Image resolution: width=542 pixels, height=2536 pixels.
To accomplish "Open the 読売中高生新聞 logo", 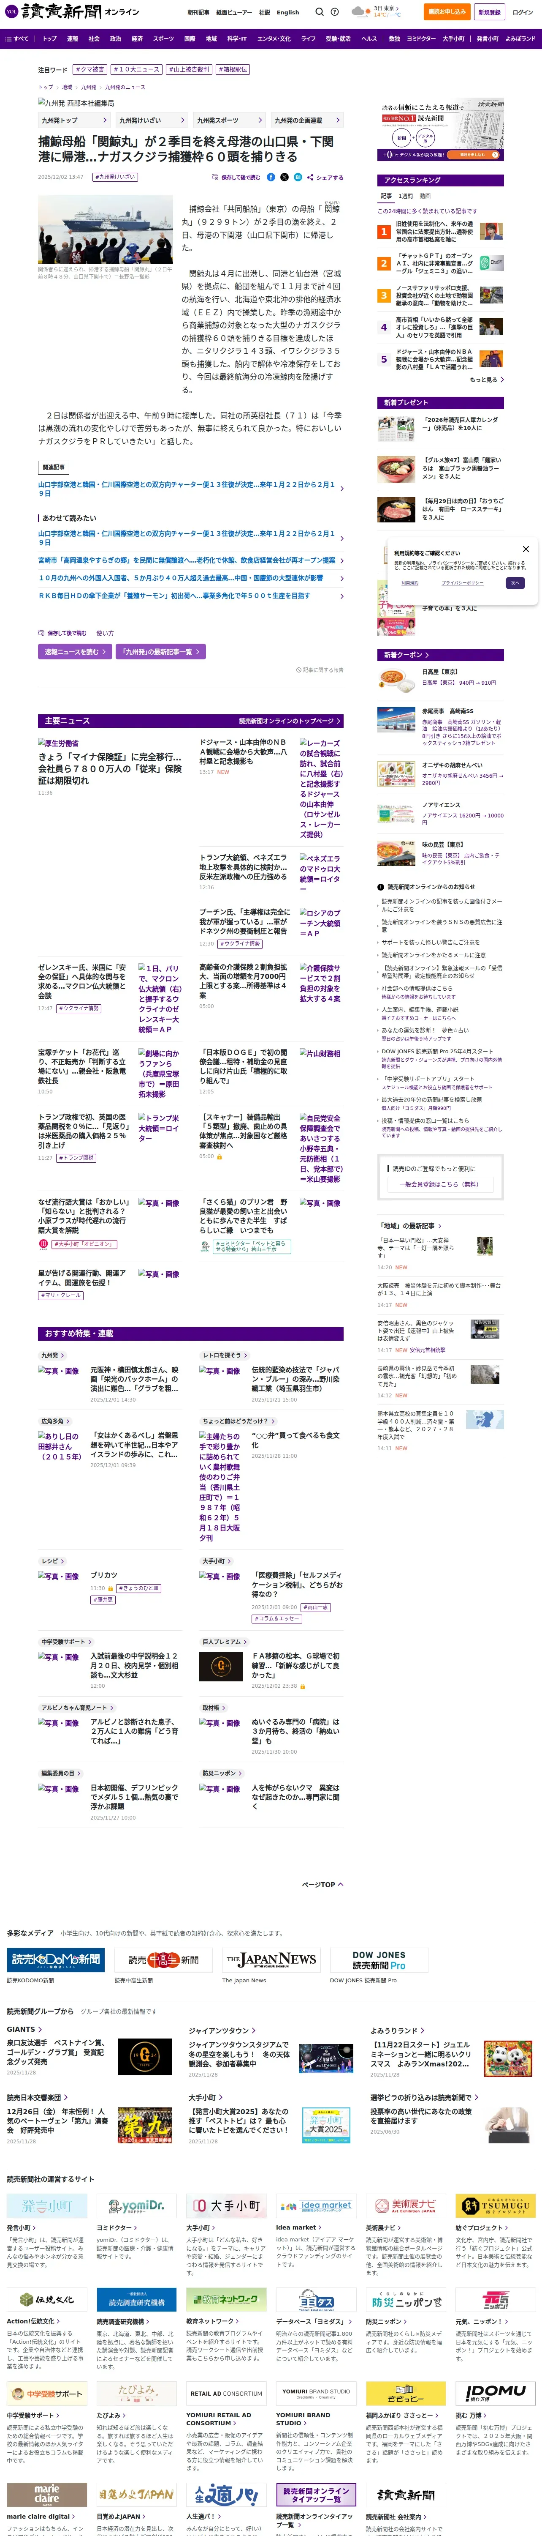I will coord(163,1959).
